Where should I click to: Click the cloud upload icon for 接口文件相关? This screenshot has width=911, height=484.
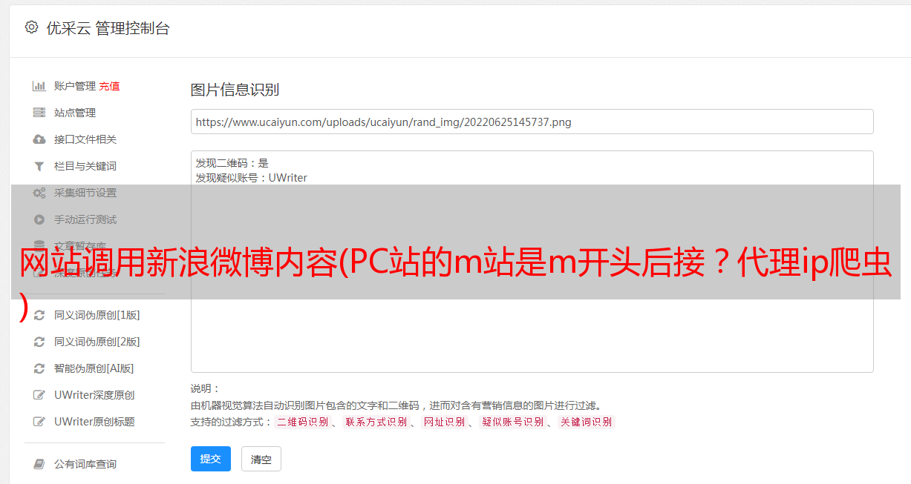coord(39,139)
